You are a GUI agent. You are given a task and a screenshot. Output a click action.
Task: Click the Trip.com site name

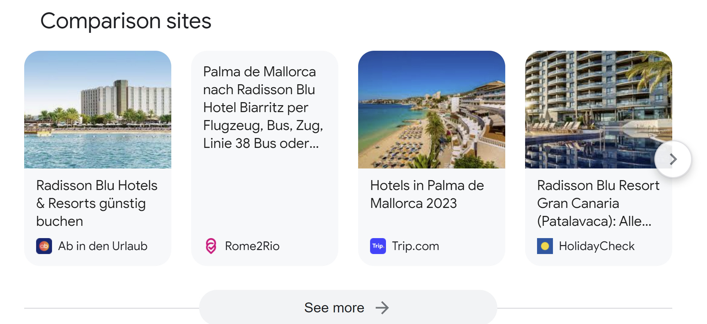(x=415, y=246)
